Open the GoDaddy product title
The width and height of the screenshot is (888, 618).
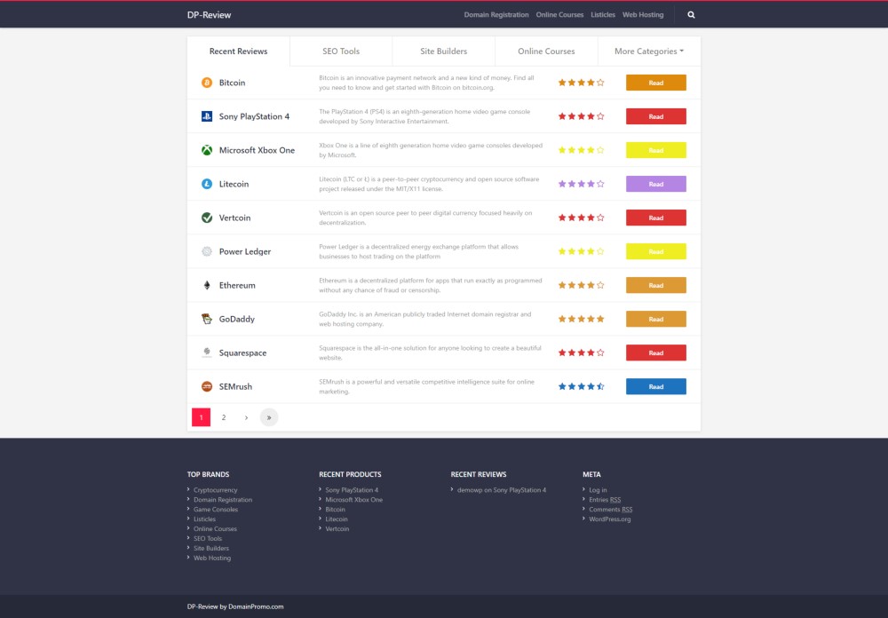(x=237, y=319)
